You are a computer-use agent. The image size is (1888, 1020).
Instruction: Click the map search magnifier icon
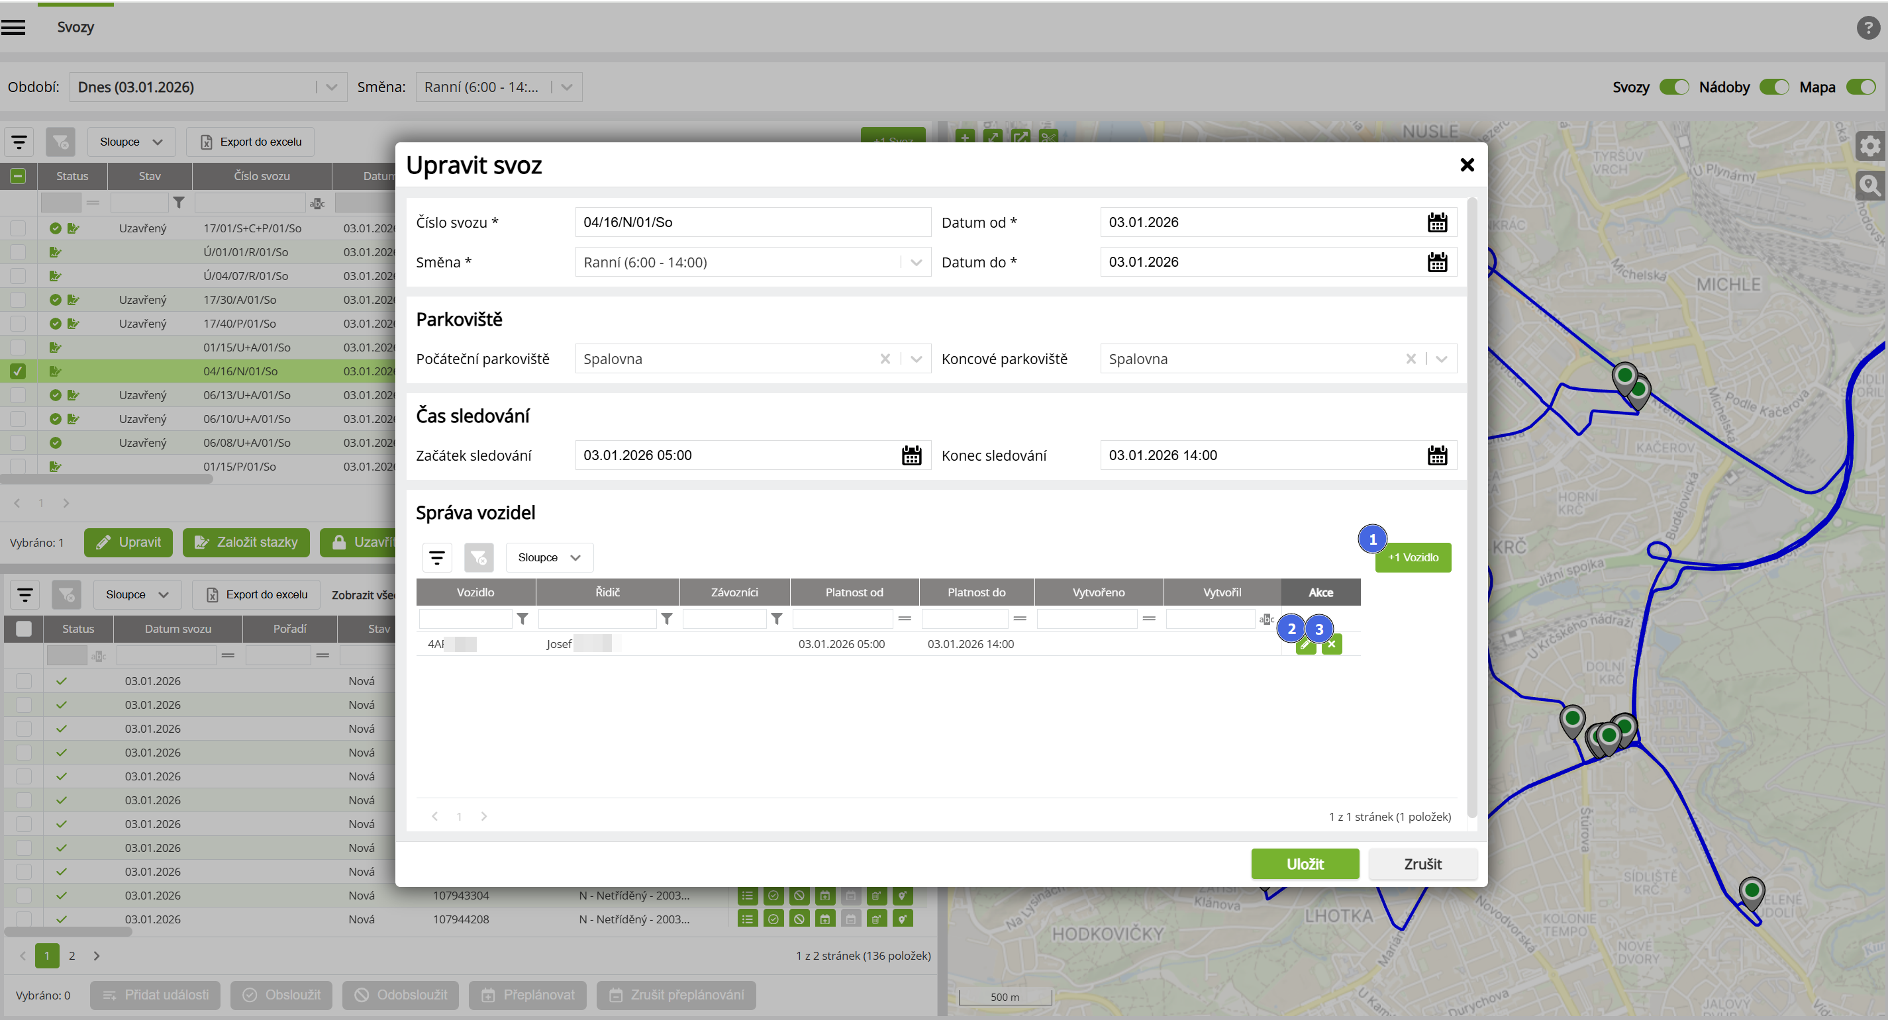coord(1869,185)
